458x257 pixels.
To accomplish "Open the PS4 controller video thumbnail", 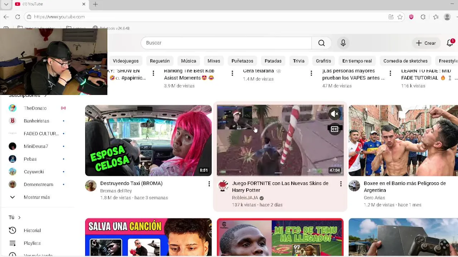I will pyautogui.click(x=403, y=237).
